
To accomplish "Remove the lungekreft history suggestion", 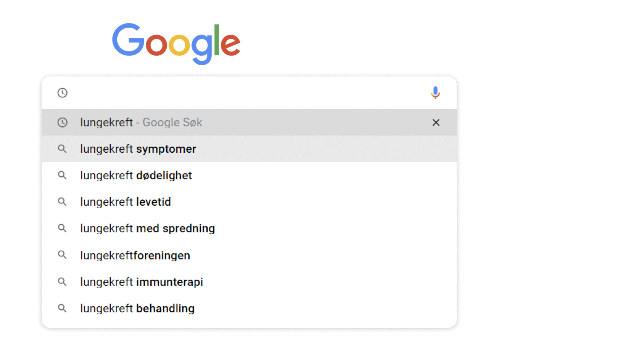I will tap(436, 123).
